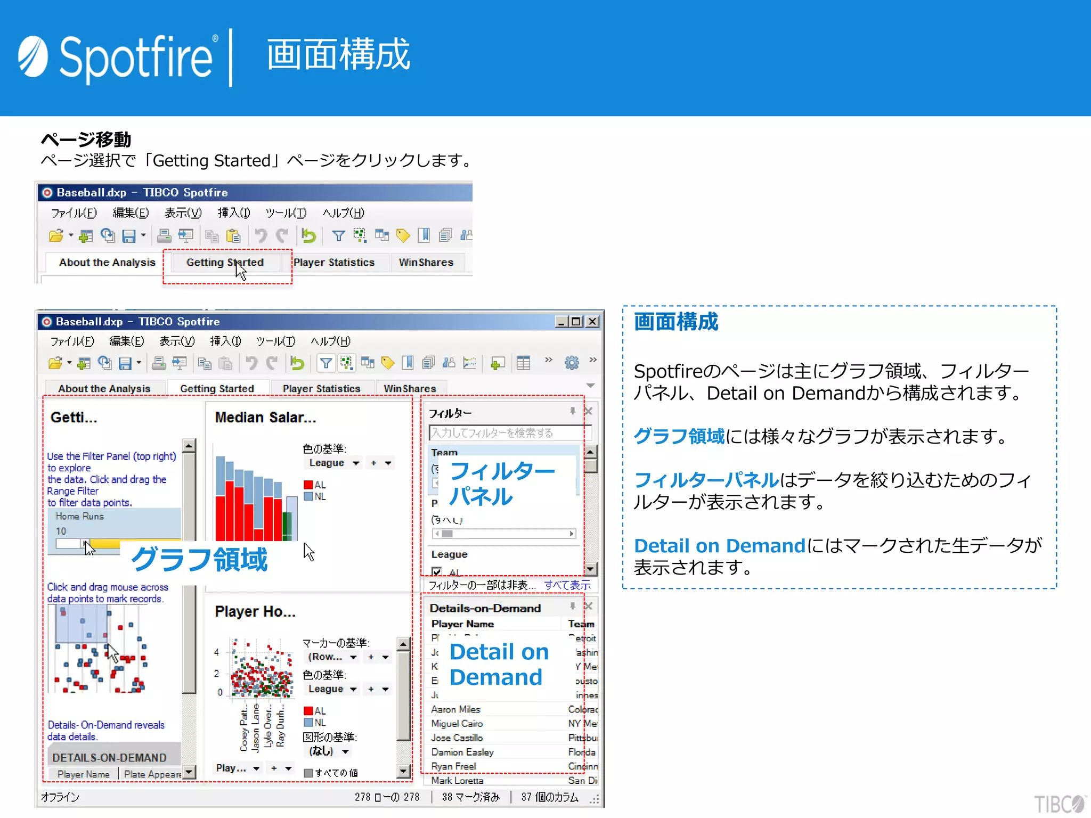Click the horizontal scroll slider in the filter panel
The height and width of the screenshot is (818, 1091).
[447, 534]
